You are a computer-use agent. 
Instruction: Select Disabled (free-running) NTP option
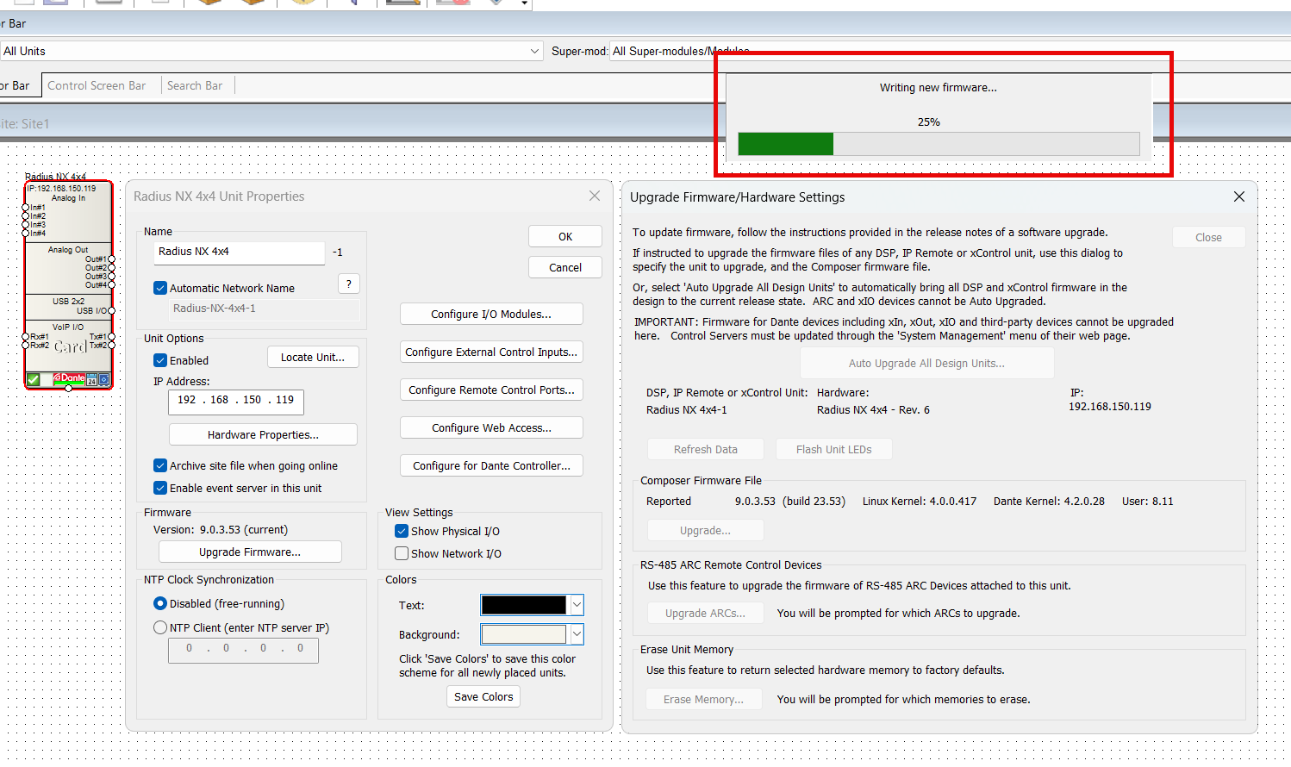coord(160,603)
